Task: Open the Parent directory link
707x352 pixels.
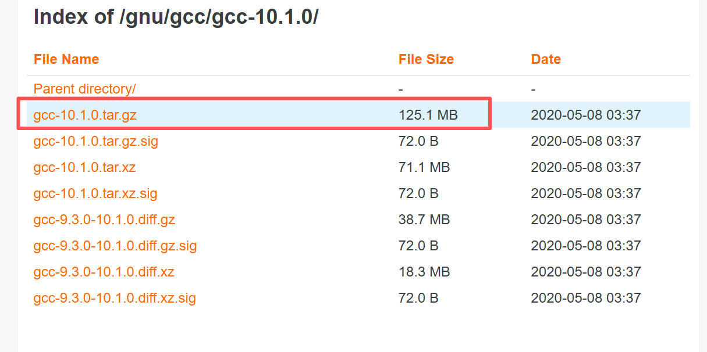Action: pyautogui.click(x=84, y=89)
